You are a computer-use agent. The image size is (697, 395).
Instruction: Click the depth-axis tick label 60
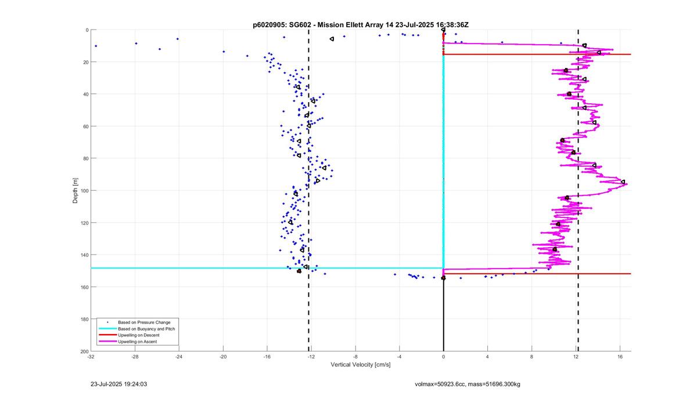tap(85, 126)
